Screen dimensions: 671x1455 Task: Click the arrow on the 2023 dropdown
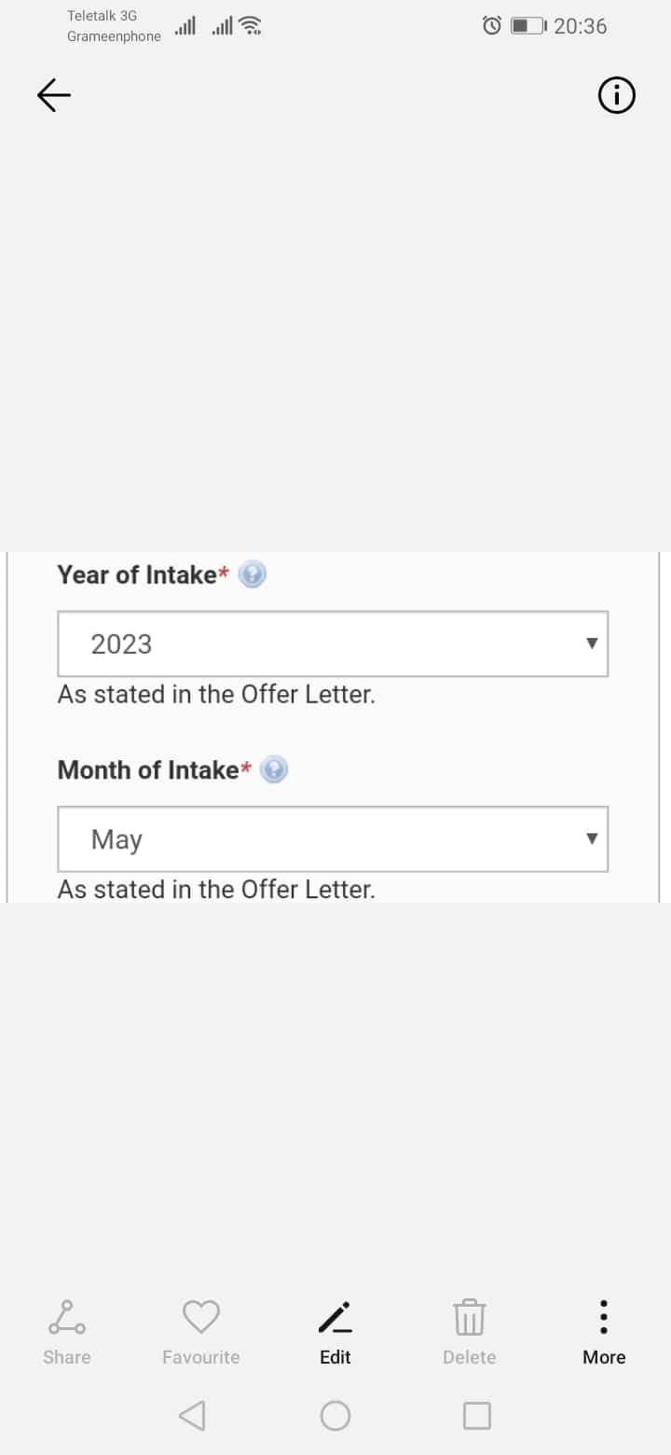point(591,644)
